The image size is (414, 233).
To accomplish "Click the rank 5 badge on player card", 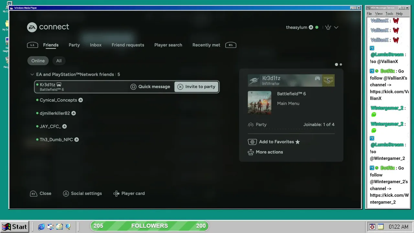I will point(328,81).
